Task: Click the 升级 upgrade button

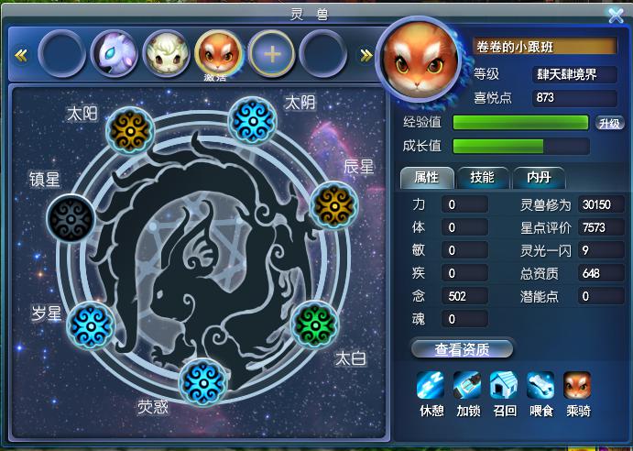Action: click(x=609, y=123)
